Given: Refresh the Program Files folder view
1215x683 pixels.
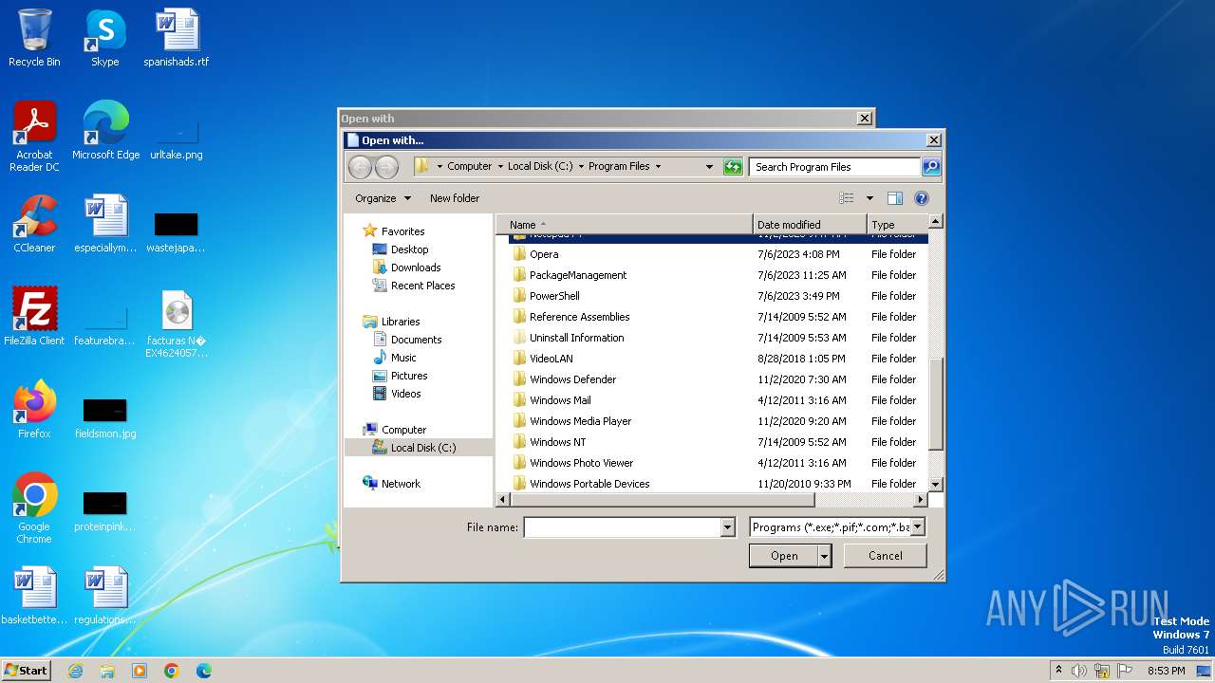Looking at the screenshot, I should coord(732,166).
